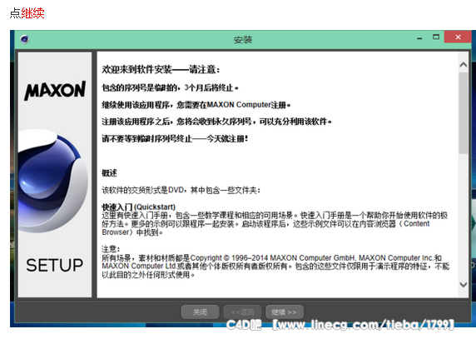
Task: Click line about 3个月后将终止
Action: point(170,87)
